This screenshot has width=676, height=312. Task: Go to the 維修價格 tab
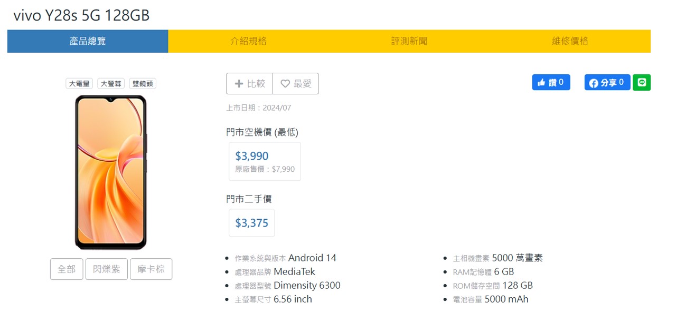(x=570, y=41)
